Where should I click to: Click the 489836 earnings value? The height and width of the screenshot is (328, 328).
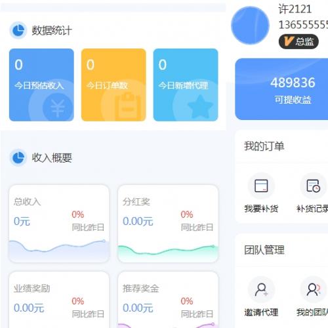(293, 83)
